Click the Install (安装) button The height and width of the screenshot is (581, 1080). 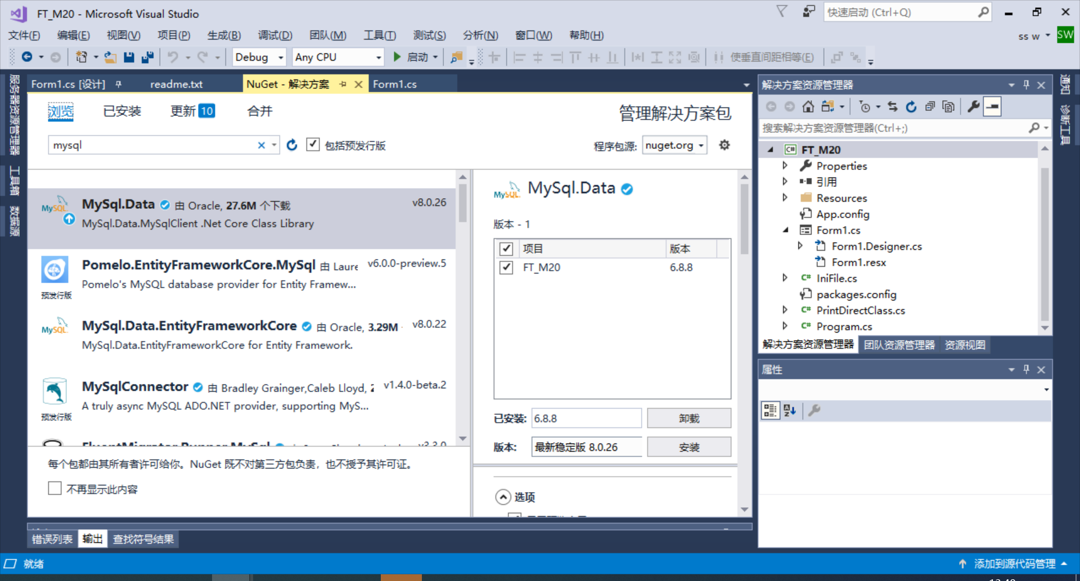689,447
